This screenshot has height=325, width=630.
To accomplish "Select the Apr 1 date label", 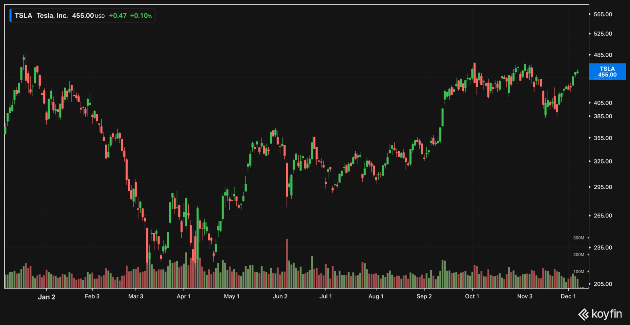I will click(x=184, y=296).
